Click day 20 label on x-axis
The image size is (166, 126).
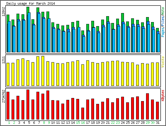point(103,123)
